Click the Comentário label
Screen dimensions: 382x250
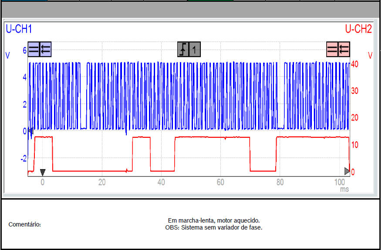point(25,224)
